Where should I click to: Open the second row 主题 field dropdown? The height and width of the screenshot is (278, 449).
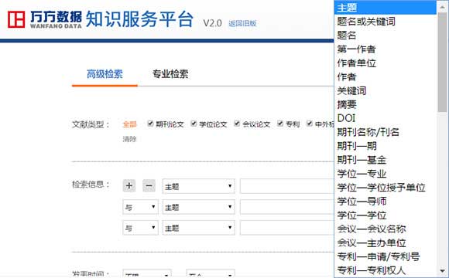(x=199, y=207)
